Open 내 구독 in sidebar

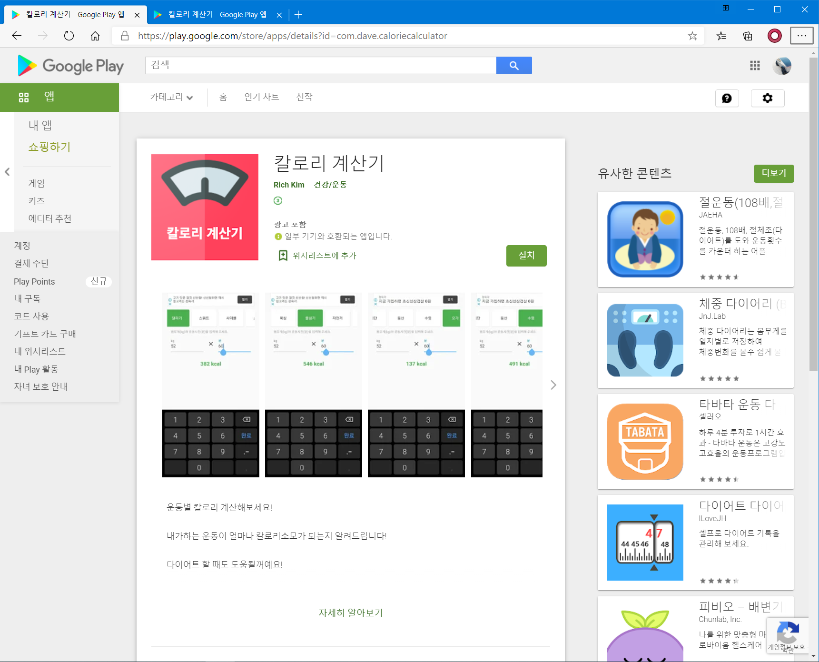(27, 298)
